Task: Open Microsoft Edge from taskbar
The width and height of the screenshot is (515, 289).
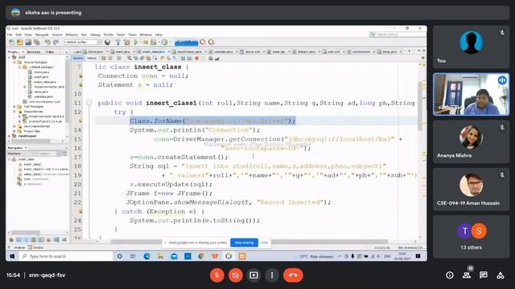Action: (146, 256)
